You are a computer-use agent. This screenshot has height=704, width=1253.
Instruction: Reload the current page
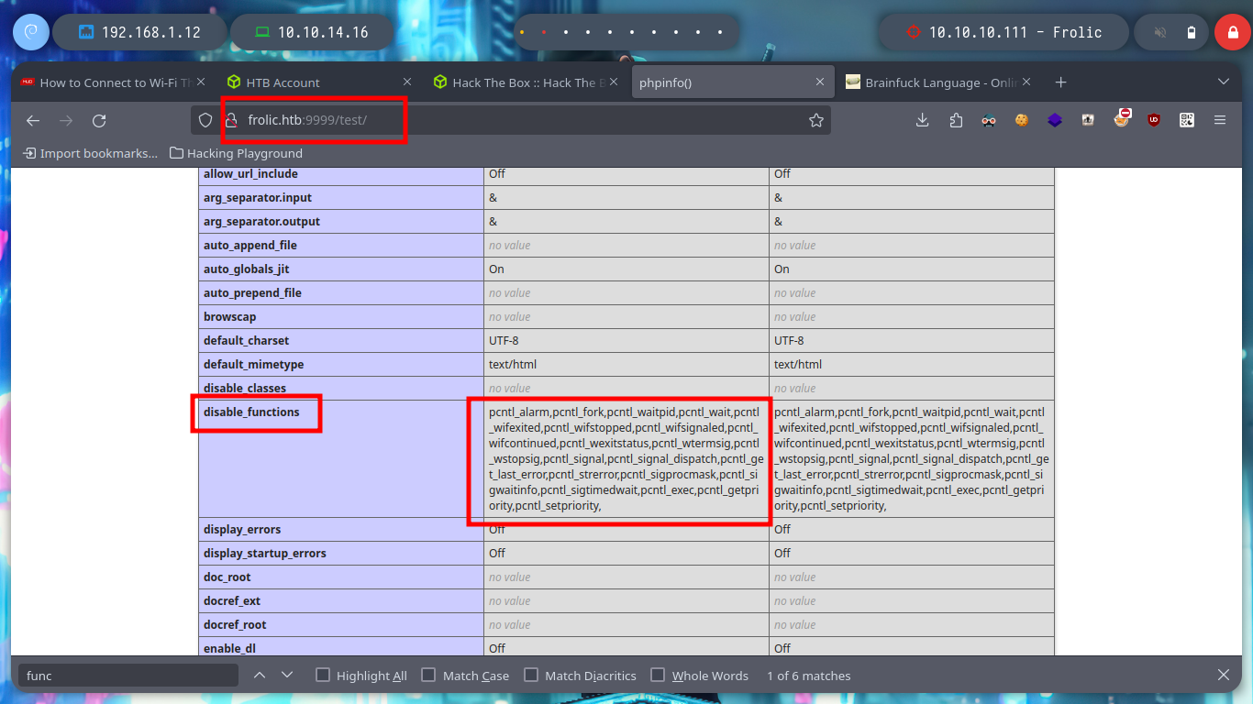(99, 120)
